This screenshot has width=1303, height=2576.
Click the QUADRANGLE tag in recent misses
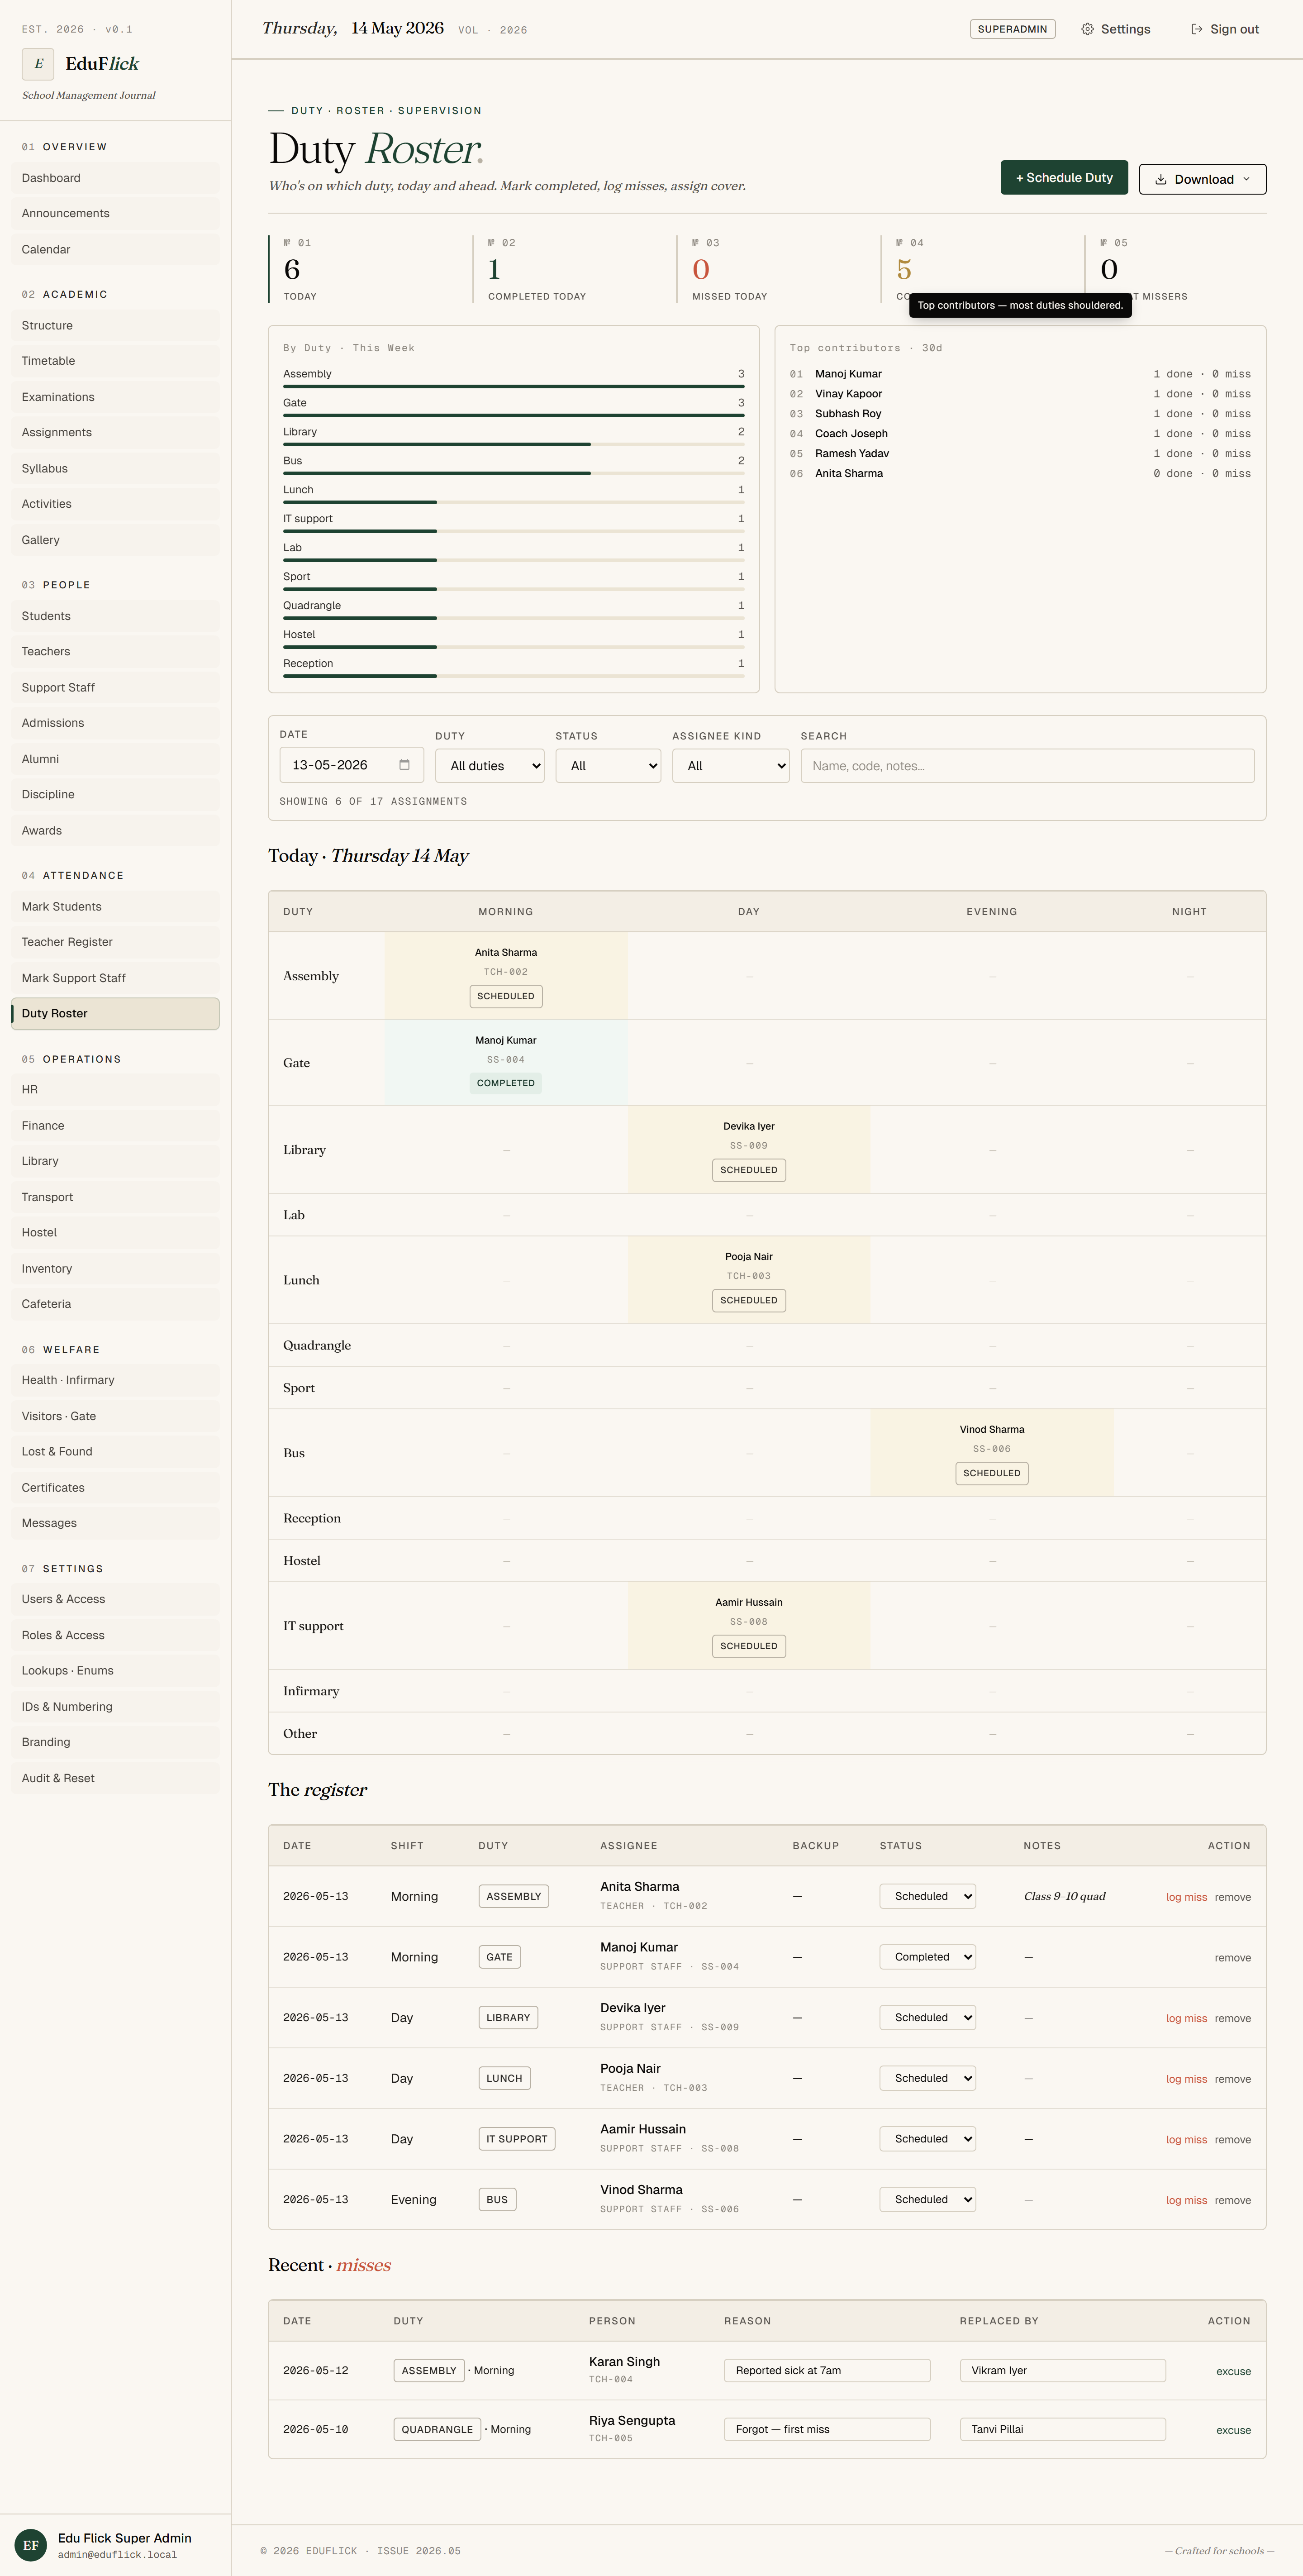(x=437, y=2429)
